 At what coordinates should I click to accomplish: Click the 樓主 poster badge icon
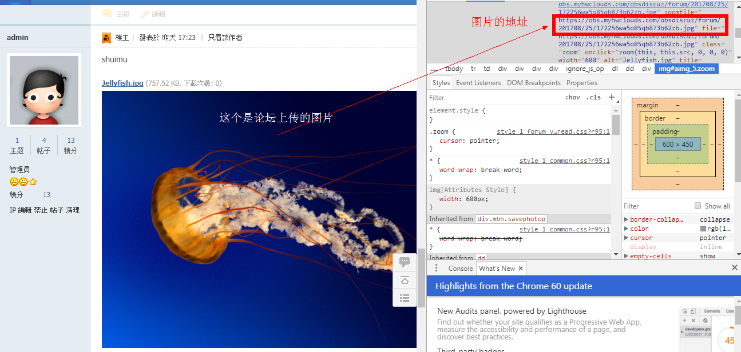(x=106, y=38)
